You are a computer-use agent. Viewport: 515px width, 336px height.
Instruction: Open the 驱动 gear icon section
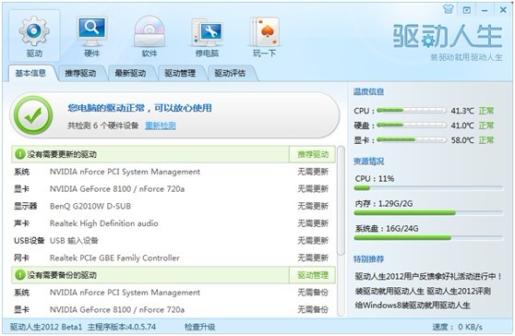(x=34, y=35)
